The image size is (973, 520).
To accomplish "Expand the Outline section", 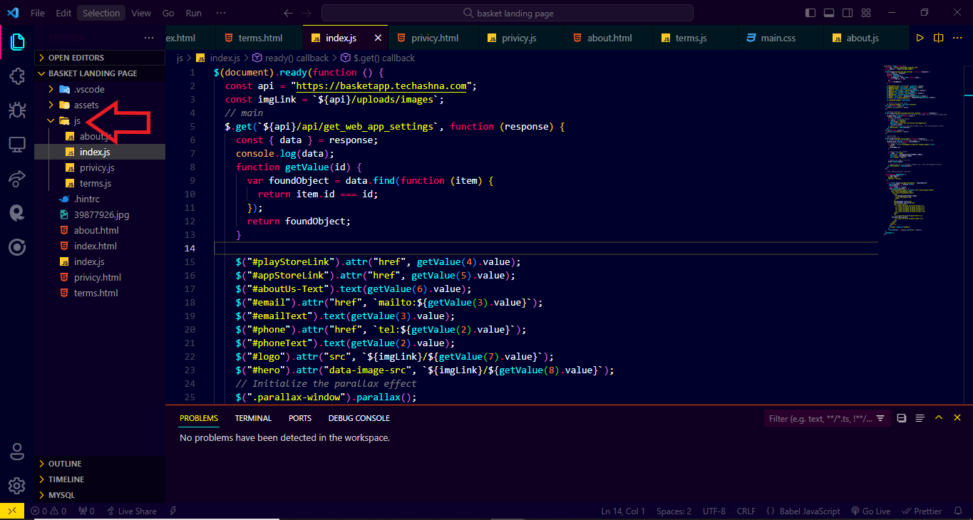I will (100, 464).
